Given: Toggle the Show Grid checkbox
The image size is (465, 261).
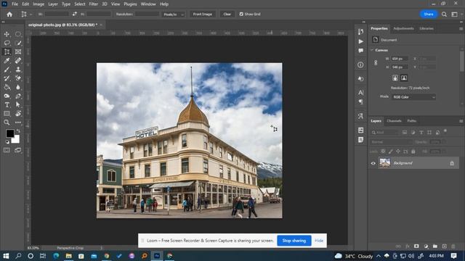Looking at the screenshot, I should pyautogui.click(x=241, y=14).
